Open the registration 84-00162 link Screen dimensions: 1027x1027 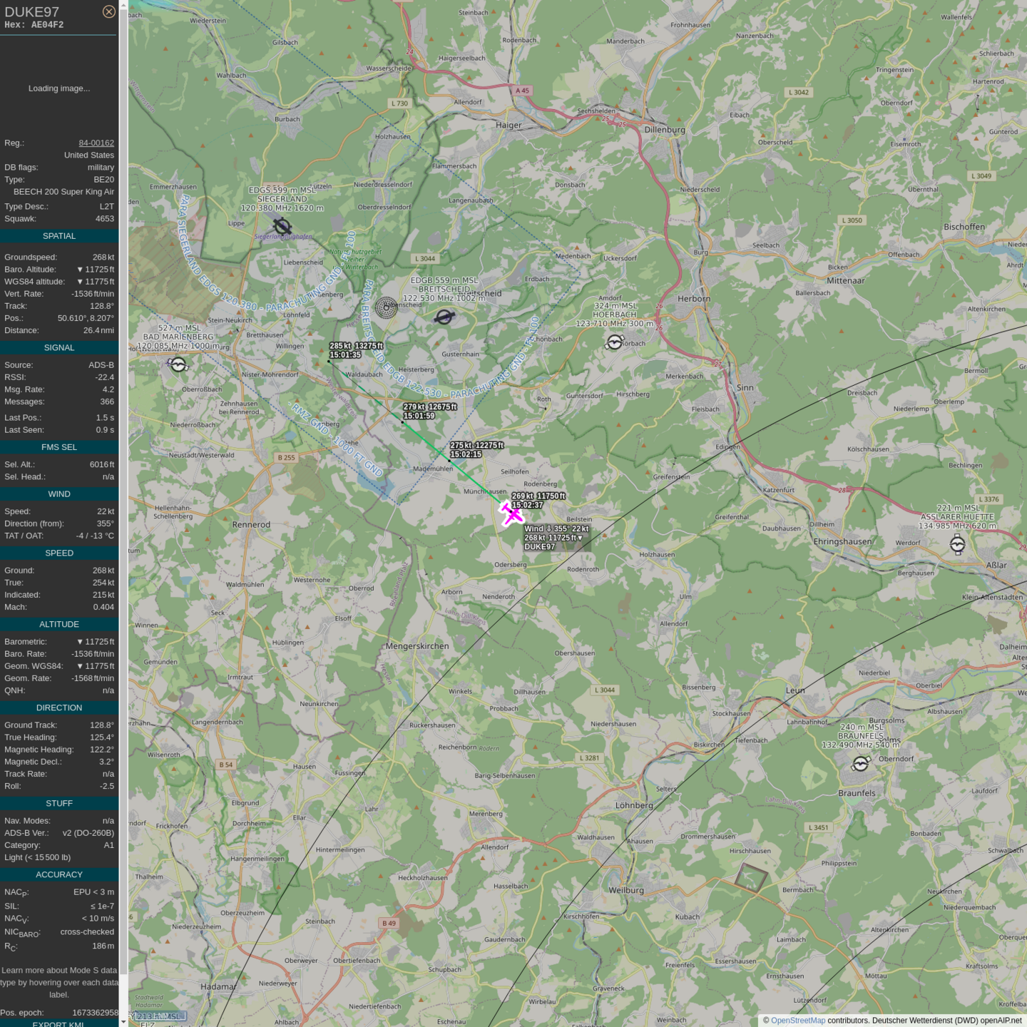click(x=96, y=143)
